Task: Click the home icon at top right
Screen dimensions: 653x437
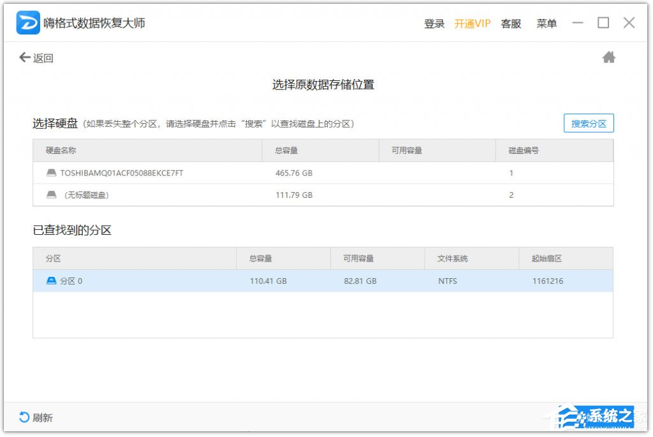Action: [609, 57]
